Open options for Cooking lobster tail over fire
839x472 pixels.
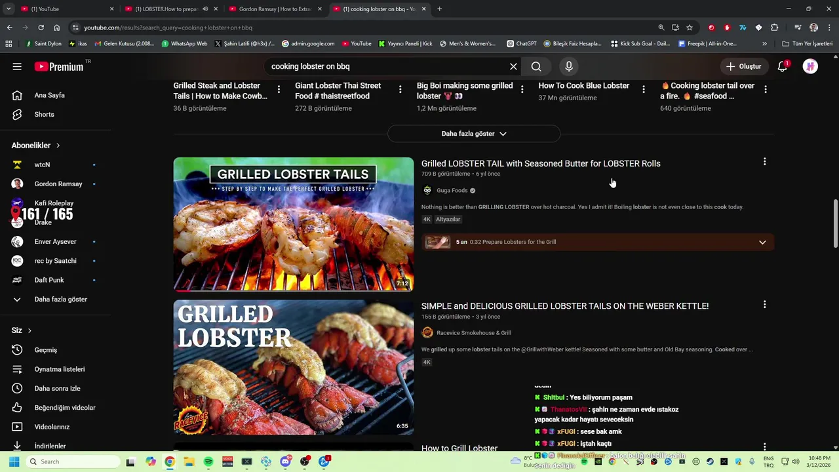(x=766, y=90)
